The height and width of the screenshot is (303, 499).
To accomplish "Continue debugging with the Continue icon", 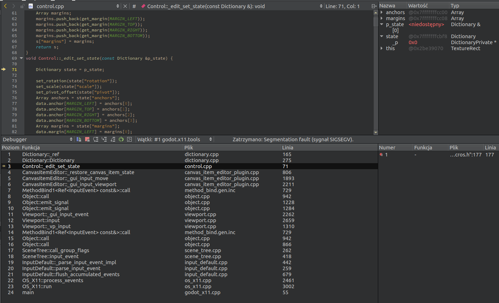I will tap(79, 139).
